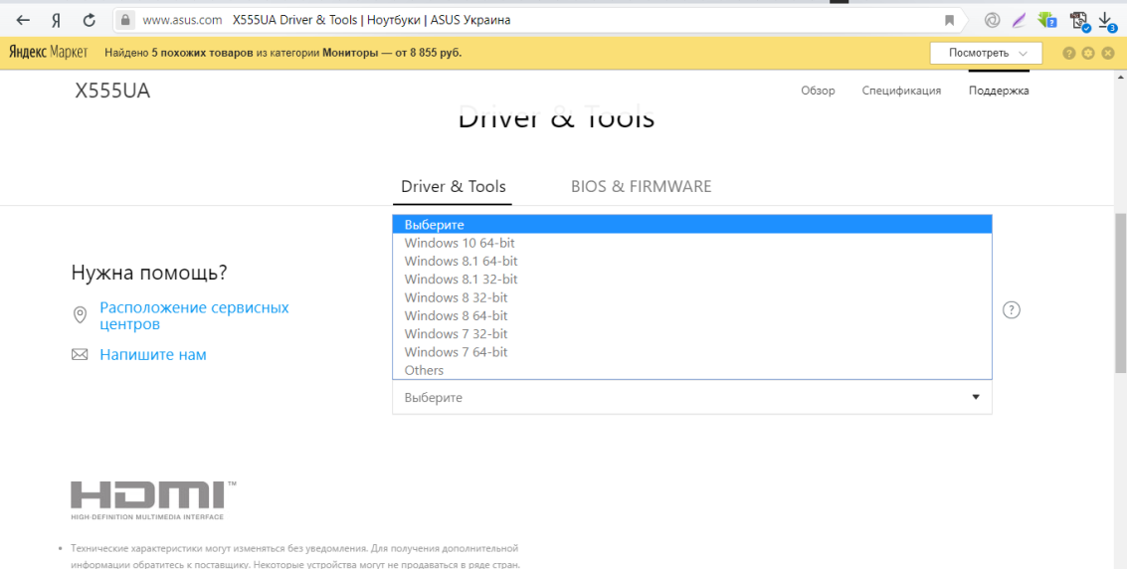Choose Windows 8.1 64-bit
1127x569 pixels.
692,261
